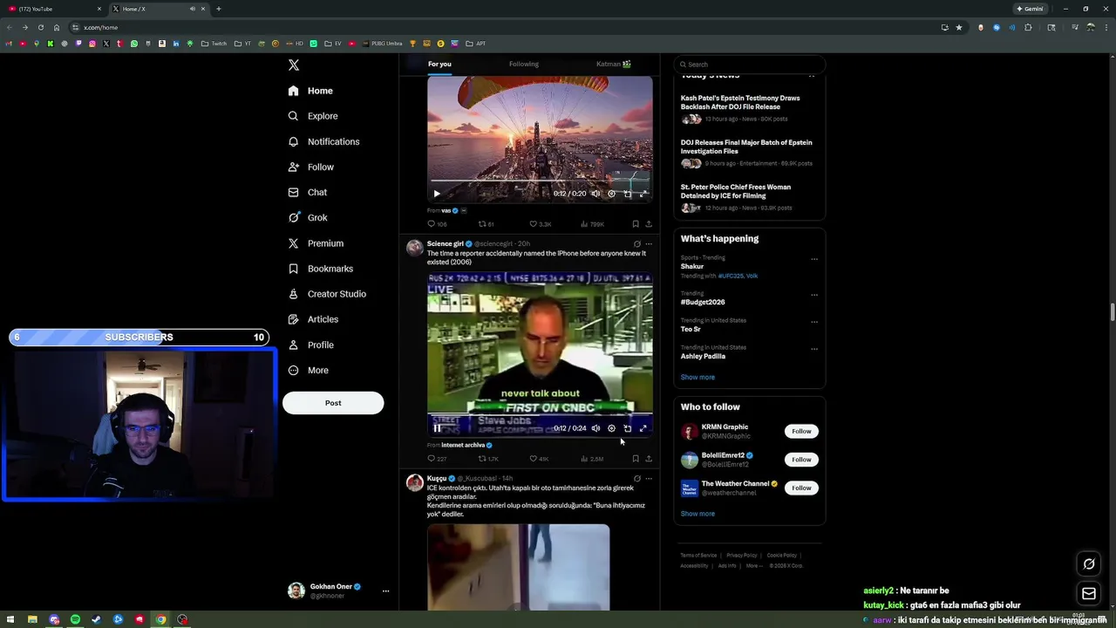
Task: Share the Science girl post
Action: (648, 459)
